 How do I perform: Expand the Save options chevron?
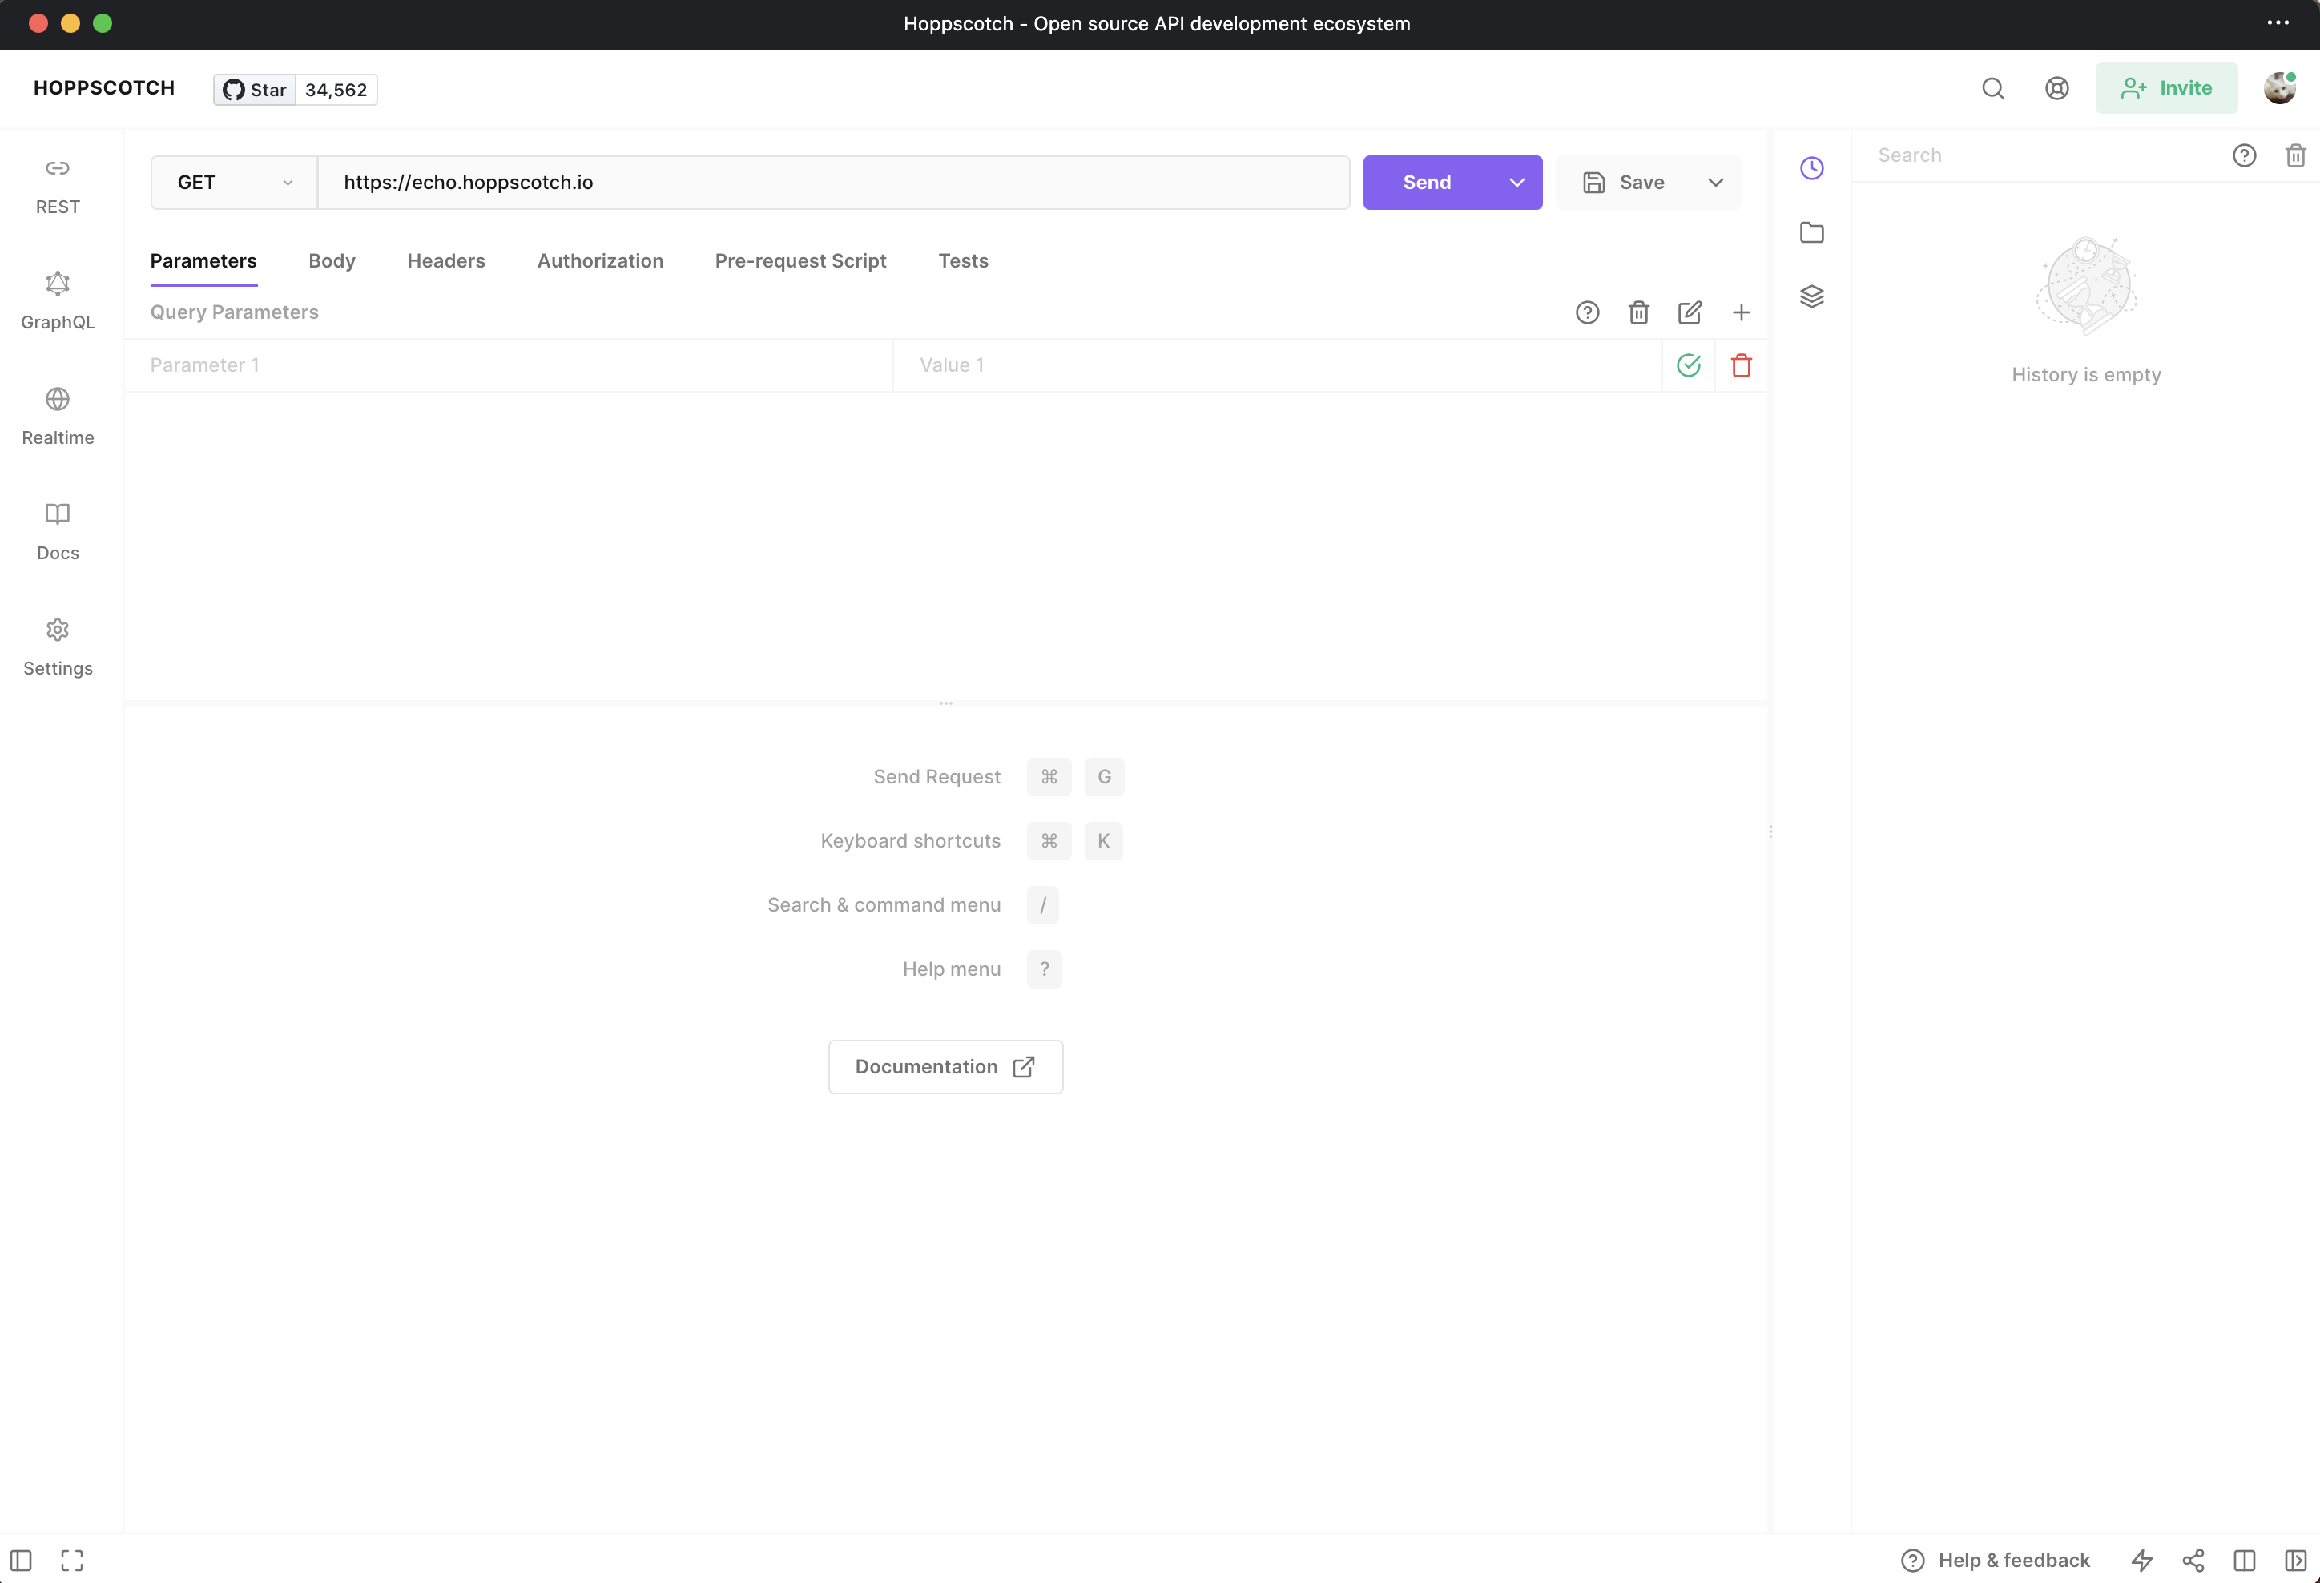[x=1715, y=183]
